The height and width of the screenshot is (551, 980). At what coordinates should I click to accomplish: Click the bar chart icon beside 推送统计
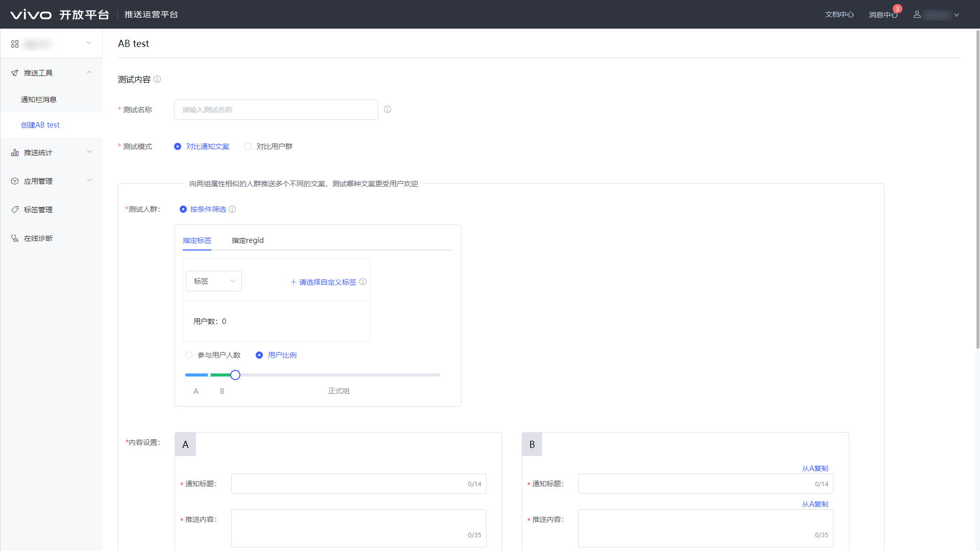[15, 153]
